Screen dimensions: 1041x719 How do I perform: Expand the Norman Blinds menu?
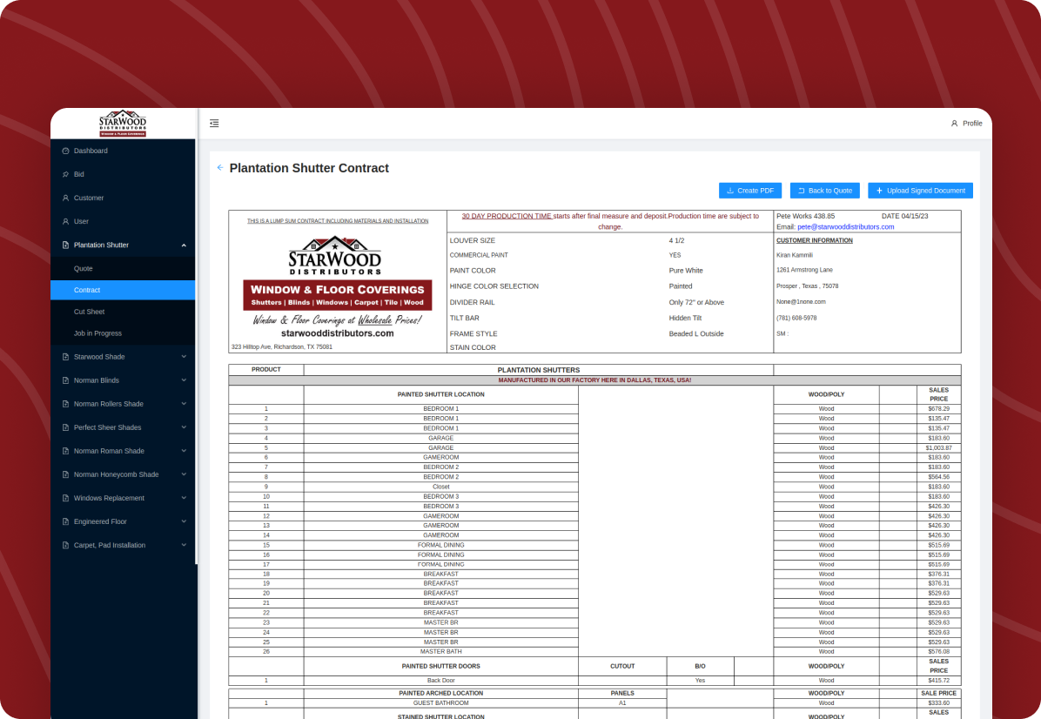(x=184, y=380)
